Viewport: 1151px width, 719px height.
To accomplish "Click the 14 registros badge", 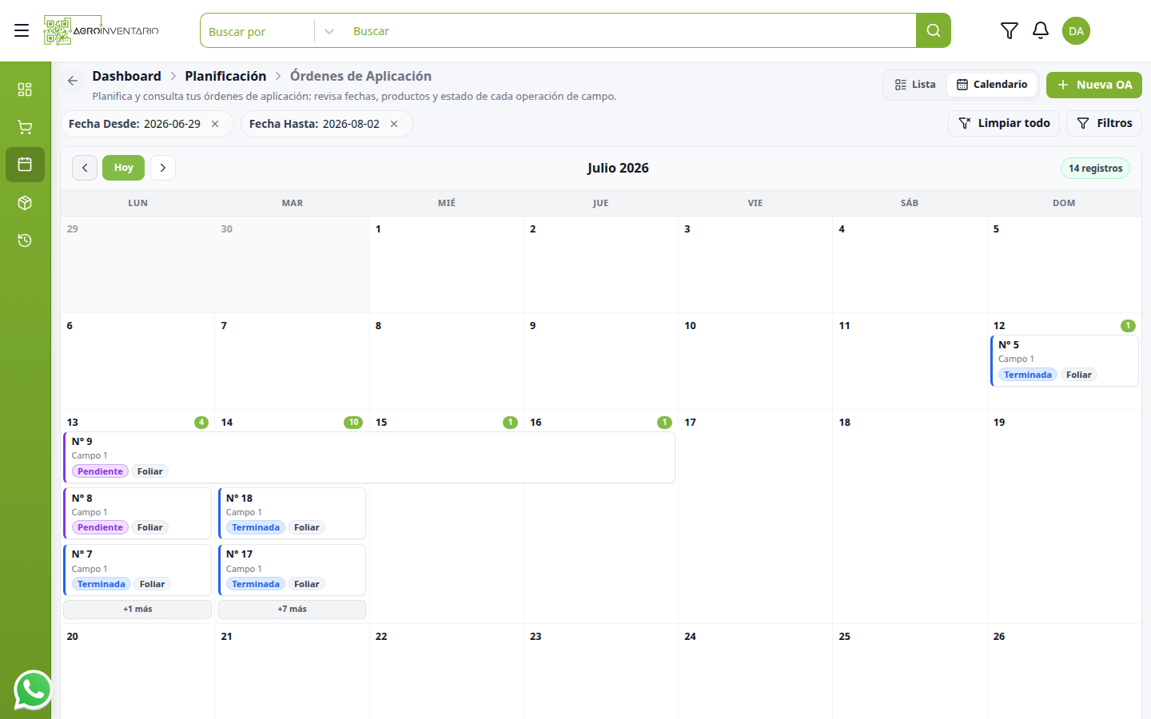I will click(1095, 169).
